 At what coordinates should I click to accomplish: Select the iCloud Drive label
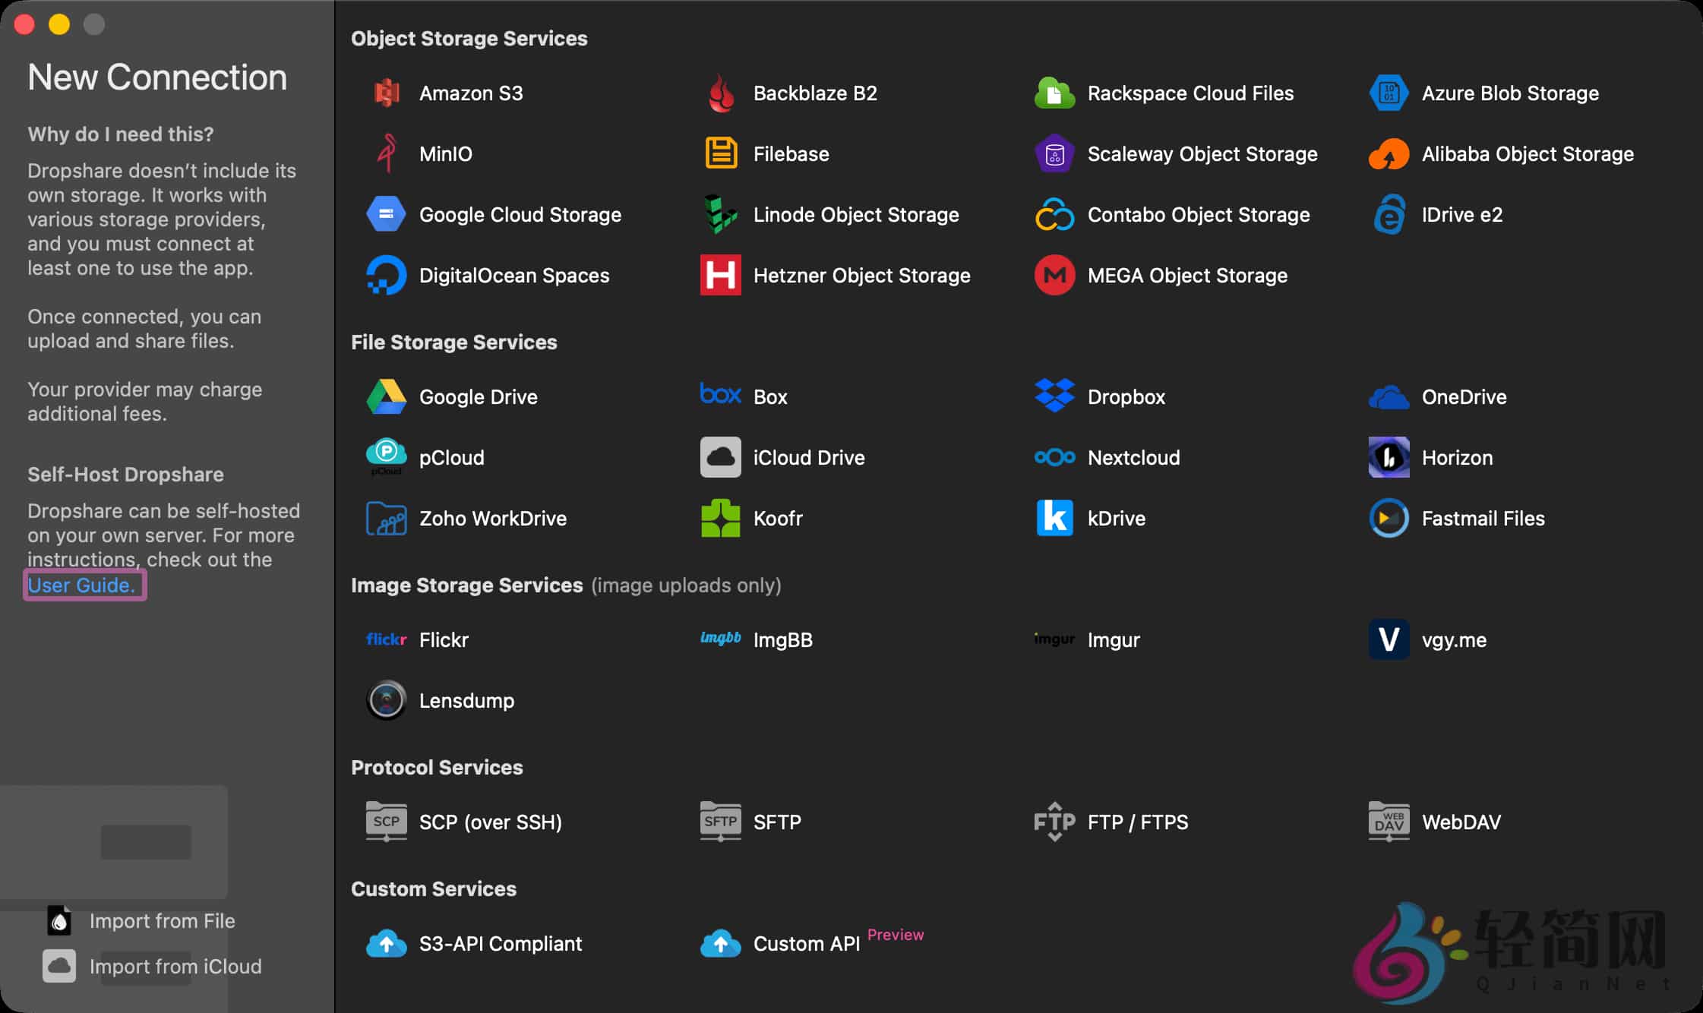tap(809, 458)
